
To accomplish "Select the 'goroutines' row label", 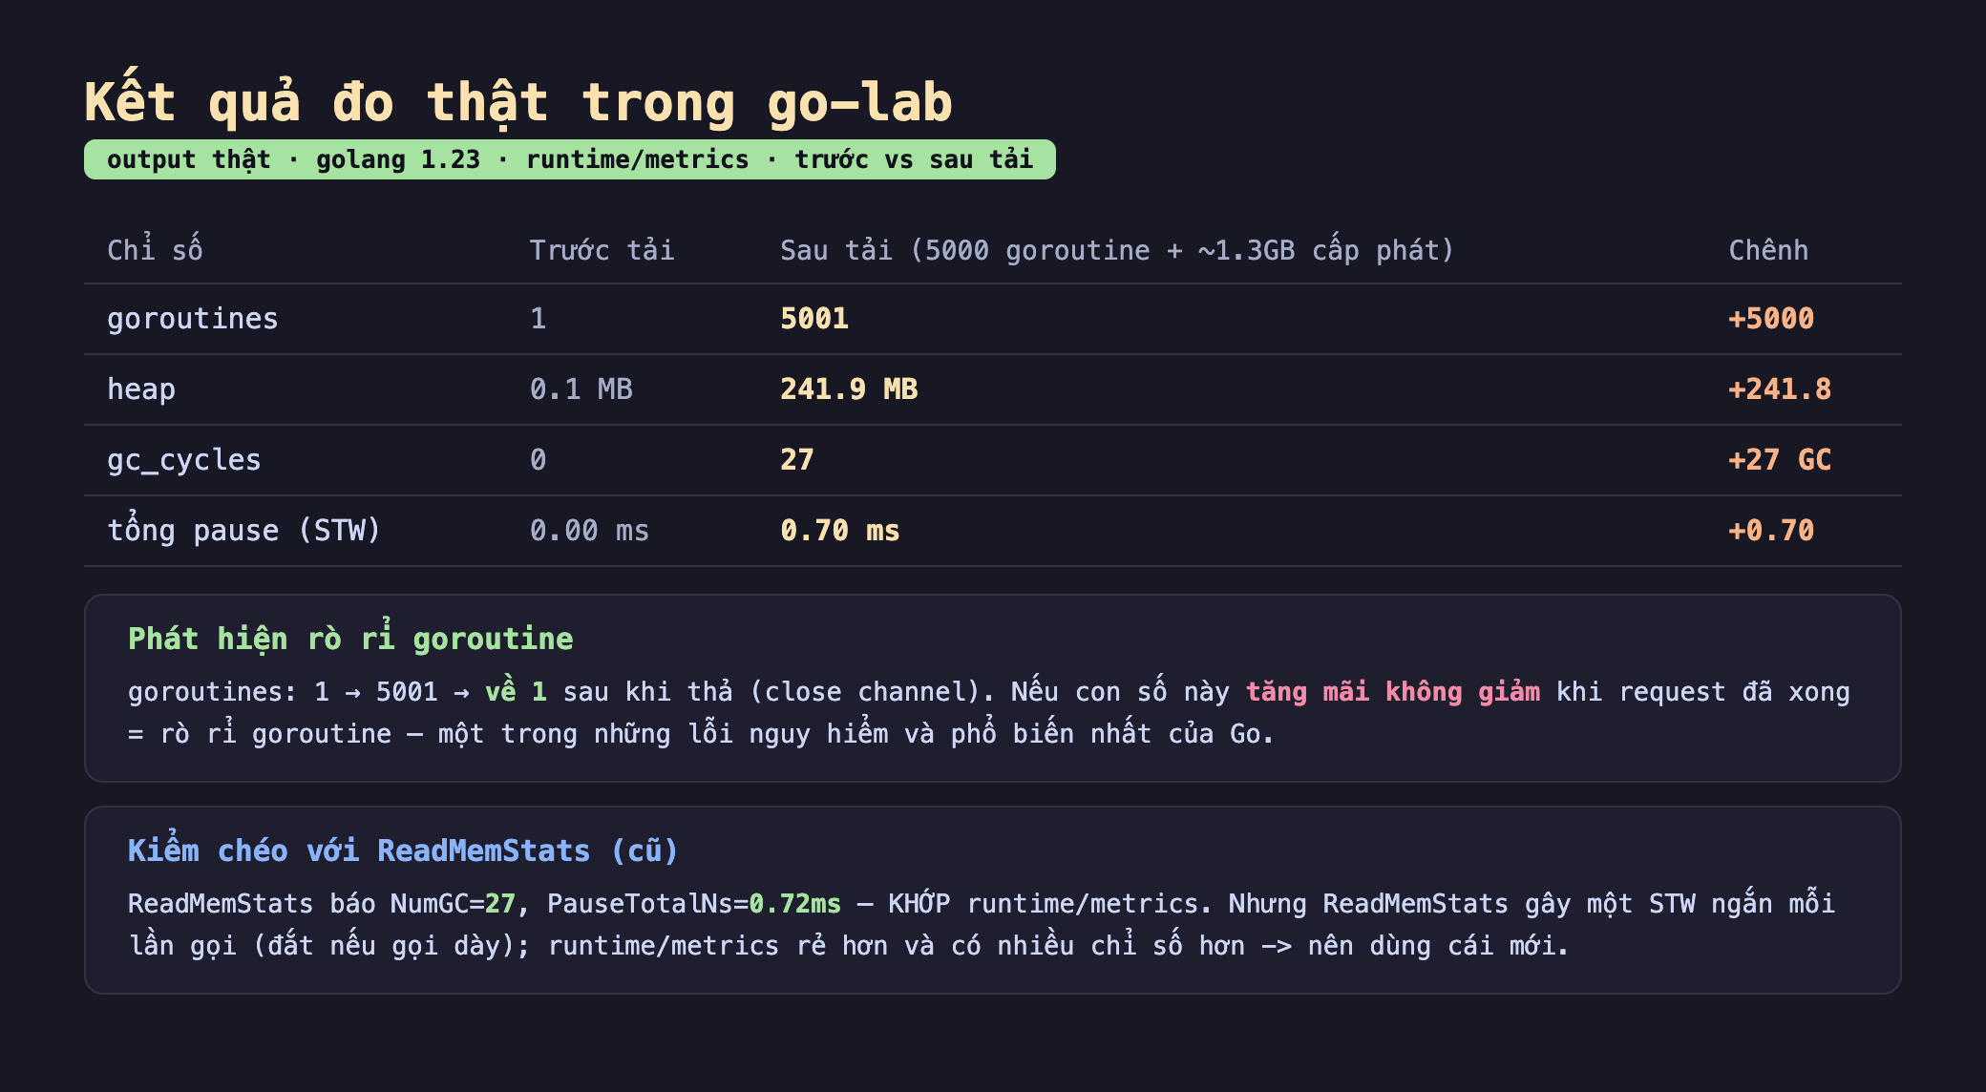I will [193, 319].
